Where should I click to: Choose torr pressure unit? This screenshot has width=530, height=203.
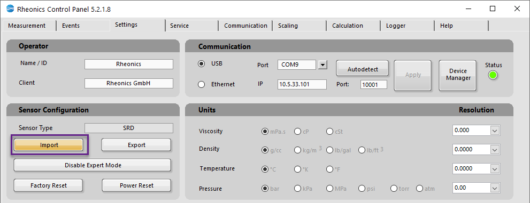coord(394,189)
